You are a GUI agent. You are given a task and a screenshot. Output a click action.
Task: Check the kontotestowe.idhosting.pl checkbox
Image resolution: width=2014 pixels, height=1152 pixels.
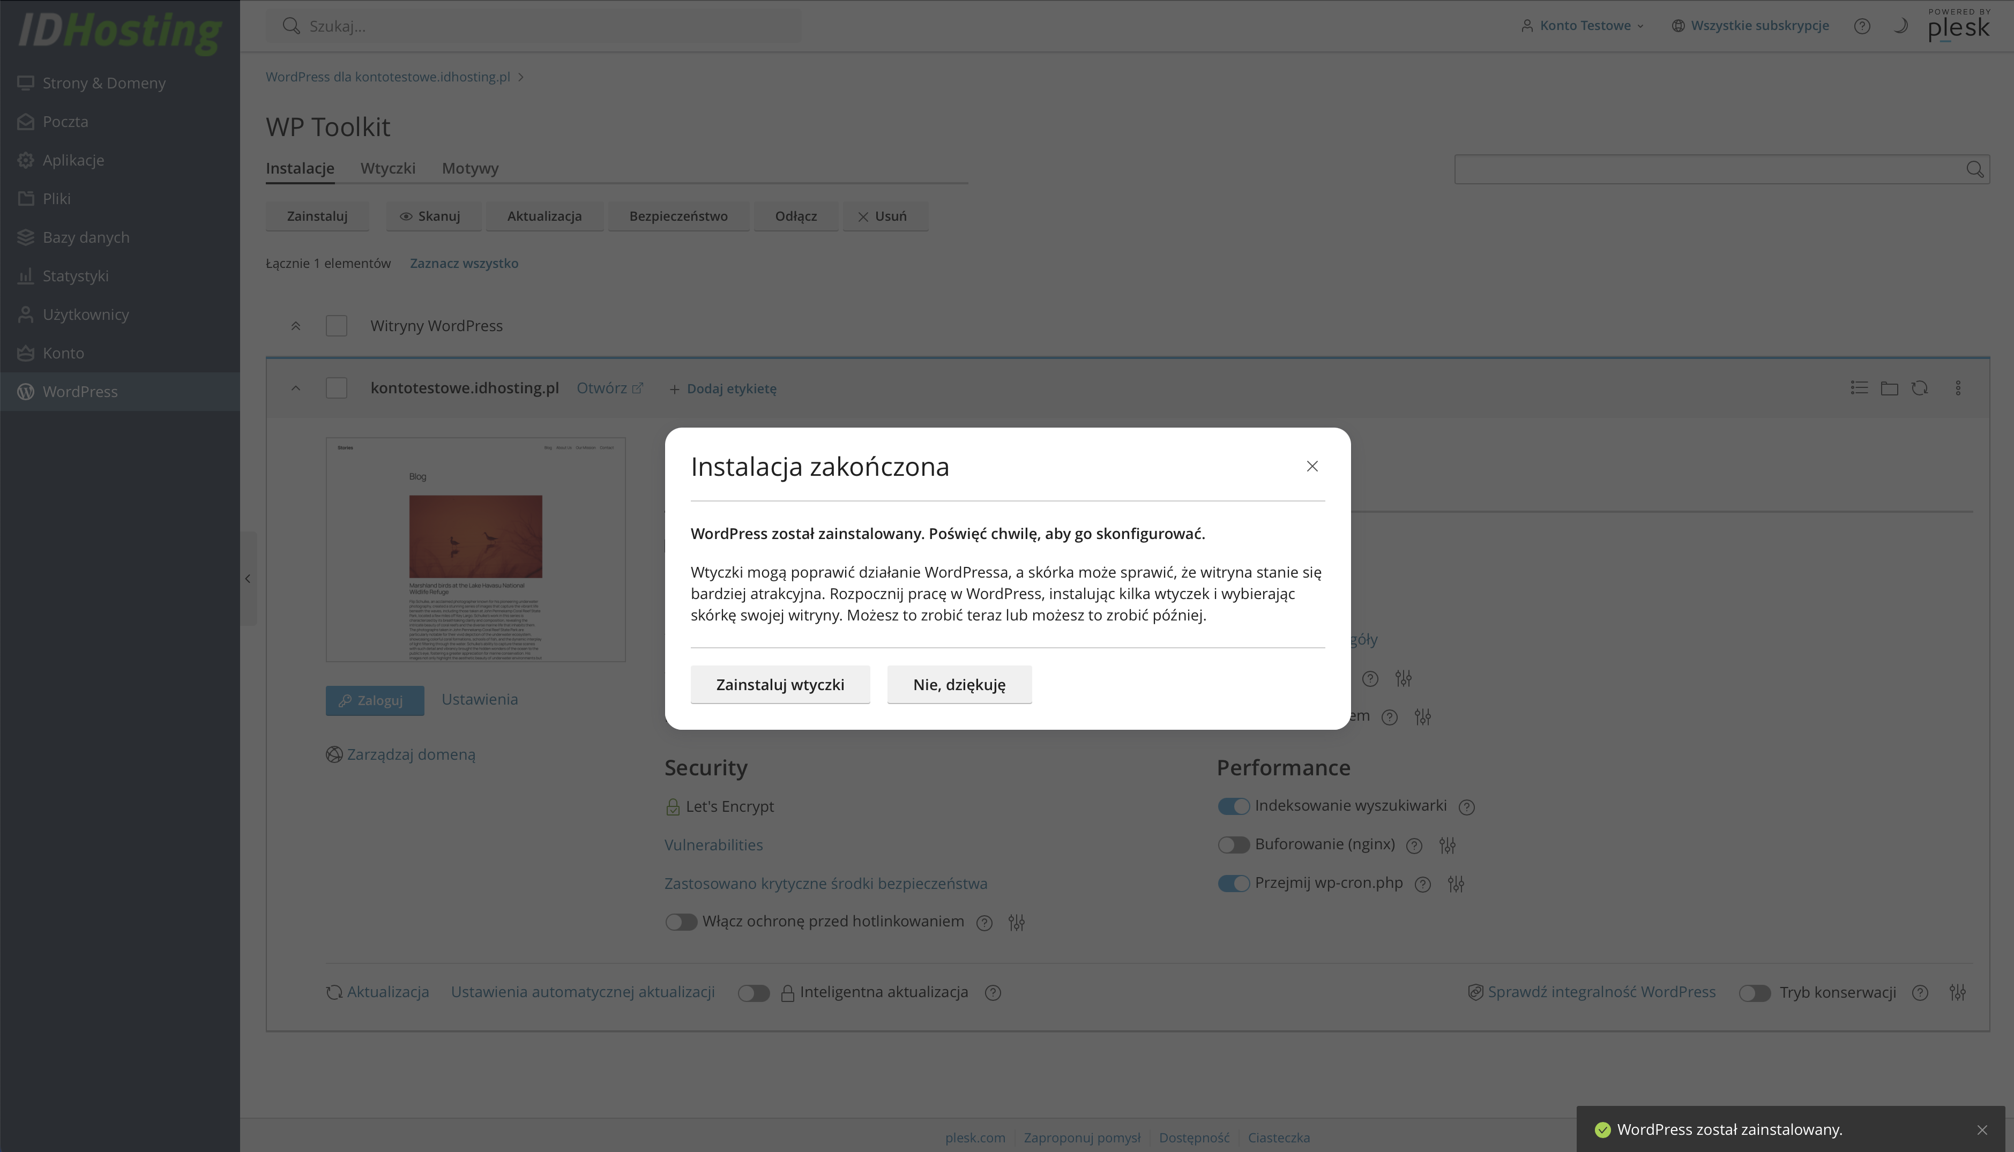[x=337, y=388]
